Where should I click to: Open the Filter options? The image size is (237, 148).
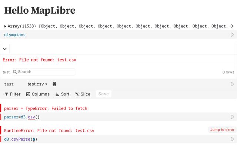tap(13, 94)
